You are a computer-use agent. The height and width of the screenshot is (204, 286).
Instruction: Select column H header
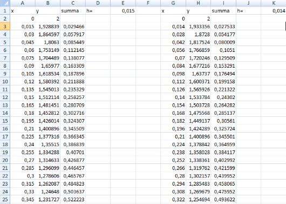click(x=198, y=3)
